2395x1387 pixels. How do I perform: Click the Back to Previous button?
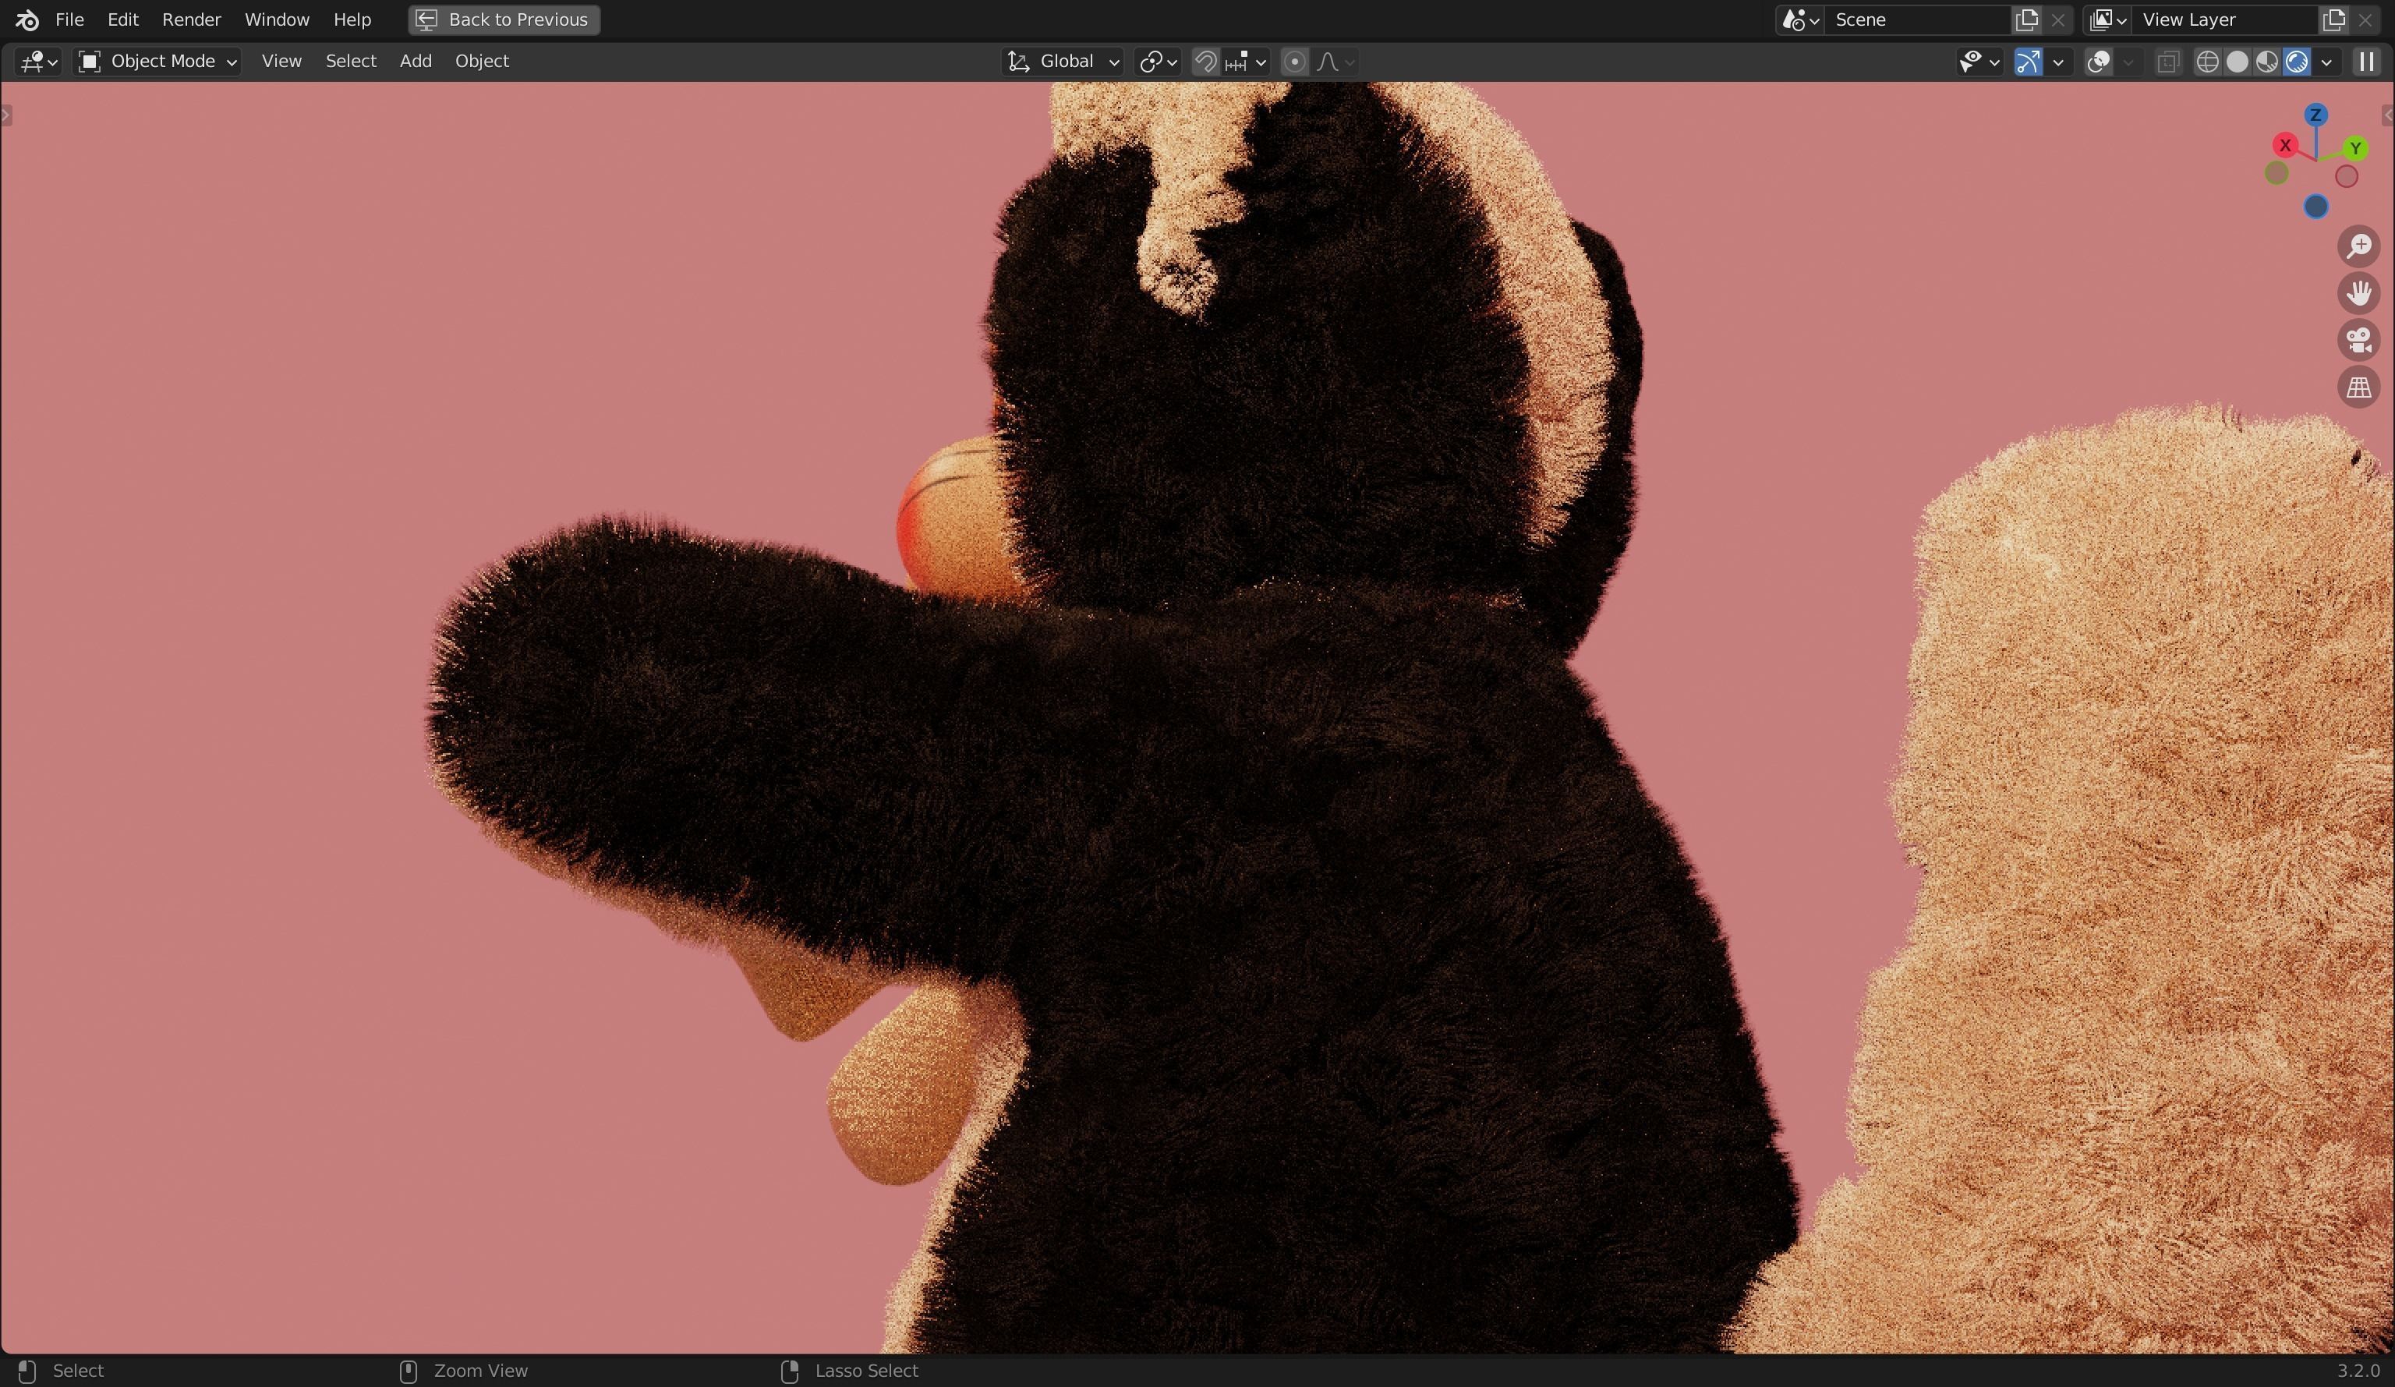504,19
